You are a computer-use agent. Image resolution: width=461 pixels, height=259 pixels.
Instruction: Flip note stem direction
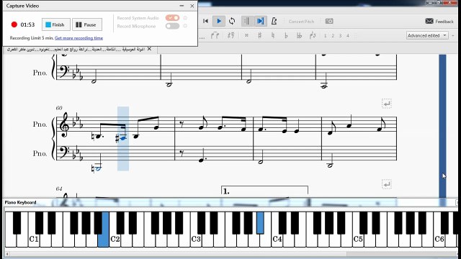pyautogui.click(x=313, y=35)
